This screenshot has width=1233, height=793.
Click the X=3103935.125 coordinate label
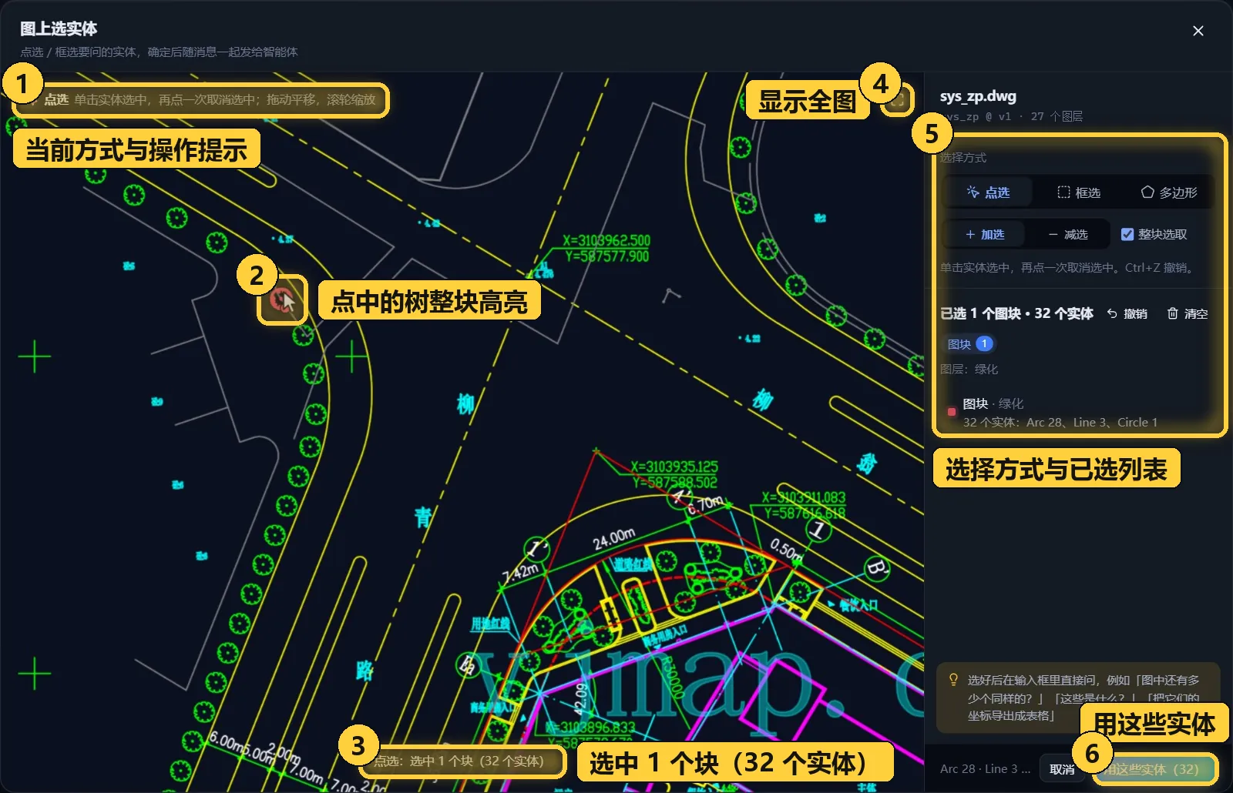pos(674,467)
